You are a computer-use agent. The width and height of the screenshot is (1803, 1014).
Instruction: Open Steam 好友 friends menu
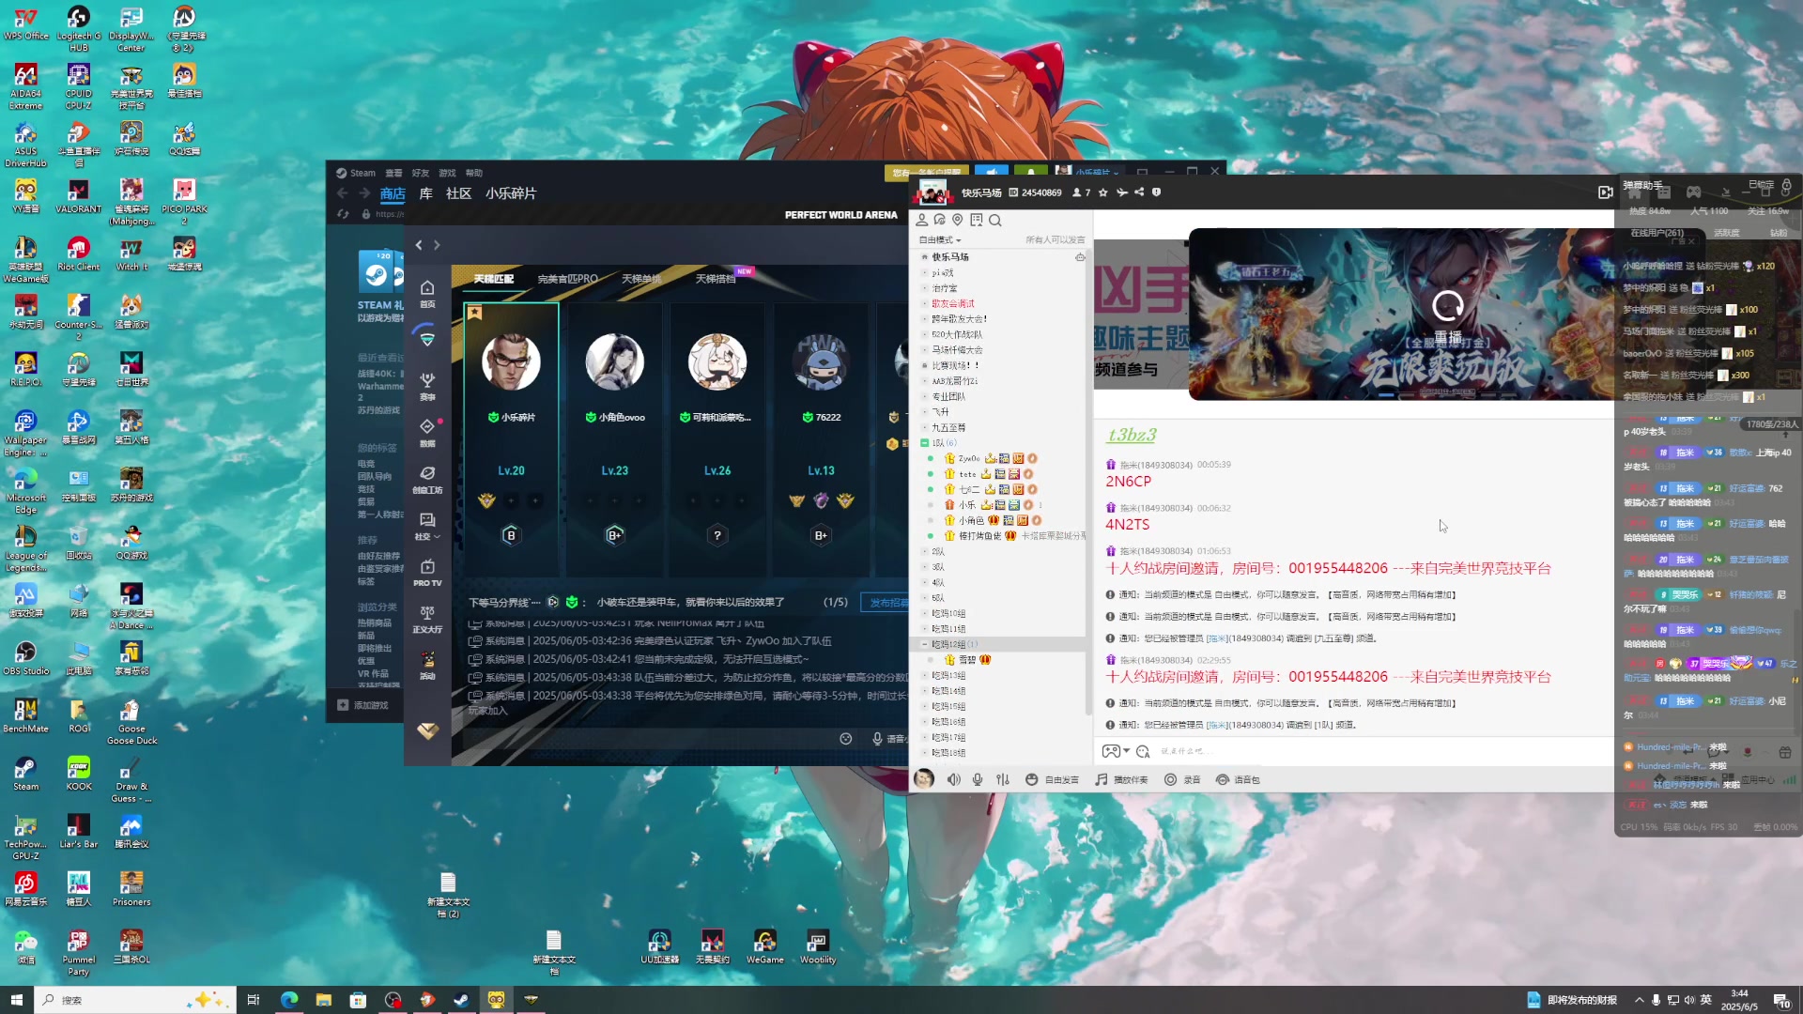point(420,173)
